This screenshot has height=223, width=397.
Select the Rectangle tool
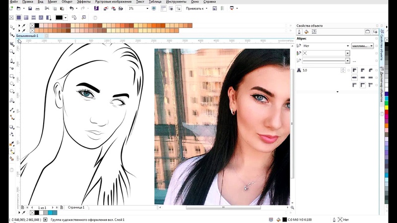(x=11, y=76)
